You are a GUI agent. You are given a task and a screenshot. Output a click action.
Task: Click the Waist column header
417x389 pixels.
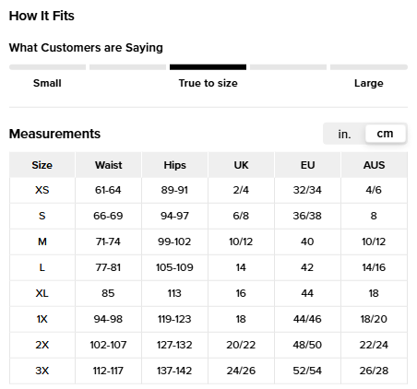108,165
